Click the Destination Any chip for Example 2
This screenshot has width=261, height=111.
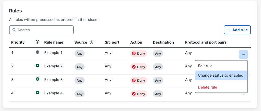click(x=158, y=67)
